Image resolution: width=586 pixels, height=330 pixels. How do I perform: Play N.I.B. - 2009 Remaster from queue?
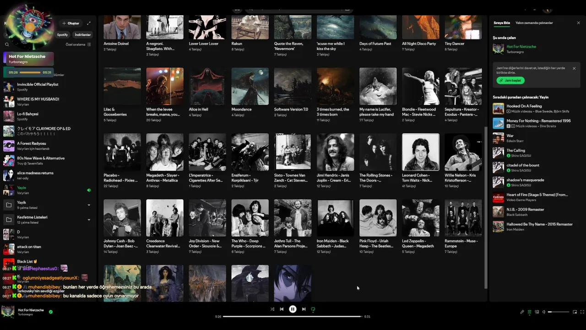(x=536, y=212)
